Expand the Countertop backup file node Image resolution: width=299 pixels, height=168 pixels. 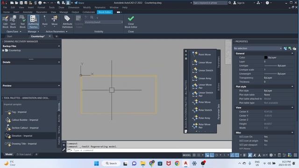[3, 50]
